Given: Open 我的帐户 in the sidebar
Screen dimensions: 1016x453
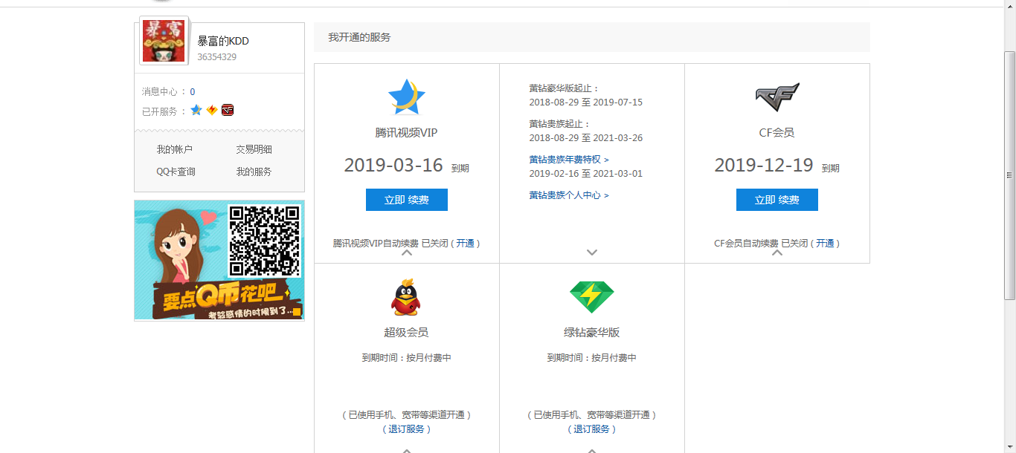Looking at the screenshot, I should click(x=175, y=149).
